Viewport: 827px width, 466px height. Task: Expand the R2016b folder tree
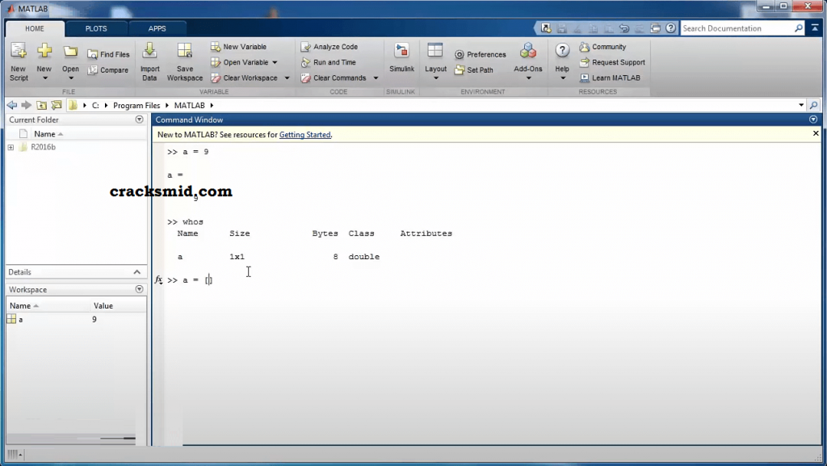pos(10,147)
